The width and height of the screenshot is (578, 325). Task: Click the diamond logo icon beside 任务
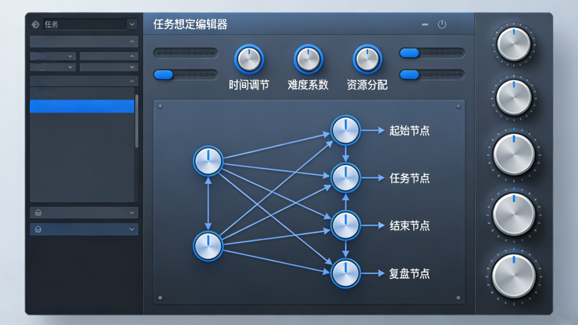pyautogui.click(x=35, y=24)
